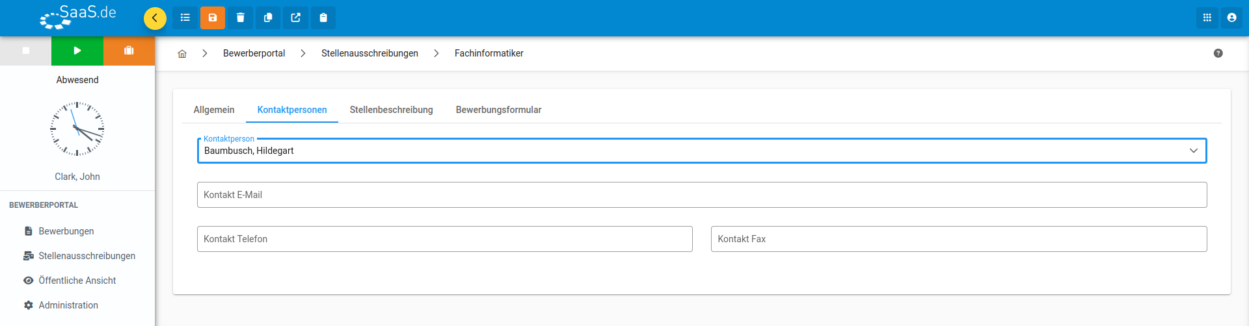
Task: Switch to the Allgemein tab
Action: coord(214,110)
